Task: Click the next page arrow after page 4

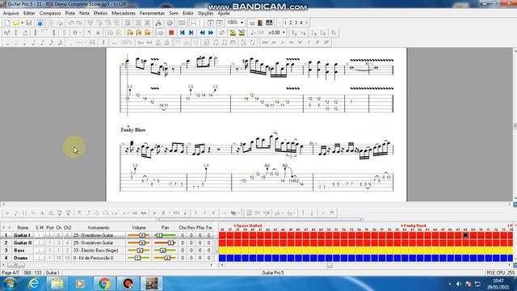Action: pos(307,23)
